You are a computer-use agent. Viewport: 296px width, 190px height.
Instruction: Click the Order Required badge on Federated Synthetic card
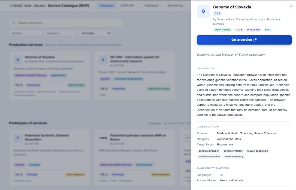coord(75,175)
